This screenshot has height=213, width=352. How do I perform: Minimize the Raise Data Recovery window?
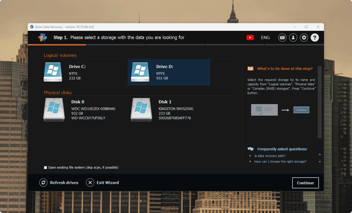coord(295,27)
